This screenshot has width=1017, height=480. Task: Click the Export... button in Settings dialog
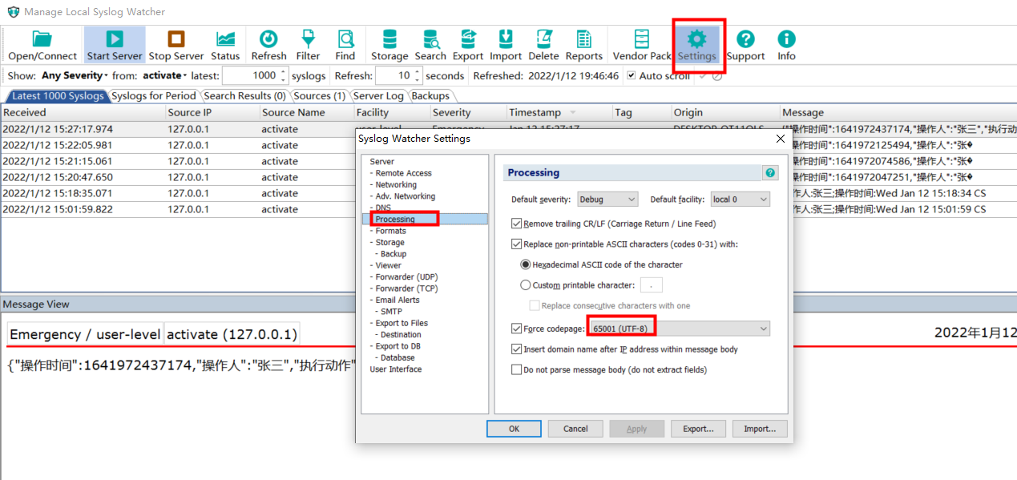[x=698, y=429]
